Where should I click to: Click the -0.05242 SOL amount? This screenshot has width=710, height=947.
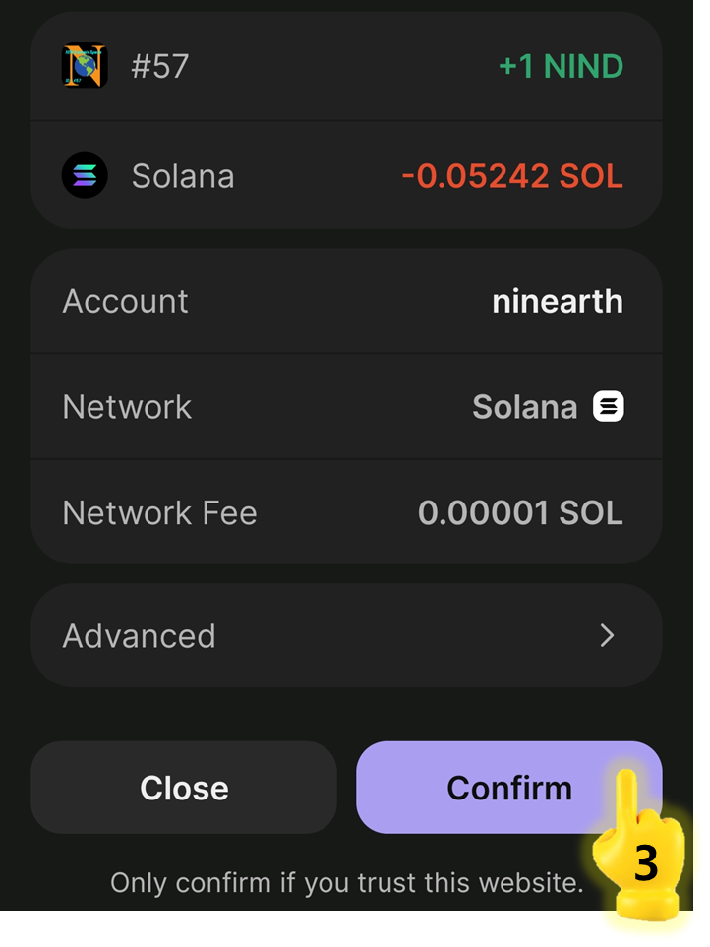click(511, 176)
